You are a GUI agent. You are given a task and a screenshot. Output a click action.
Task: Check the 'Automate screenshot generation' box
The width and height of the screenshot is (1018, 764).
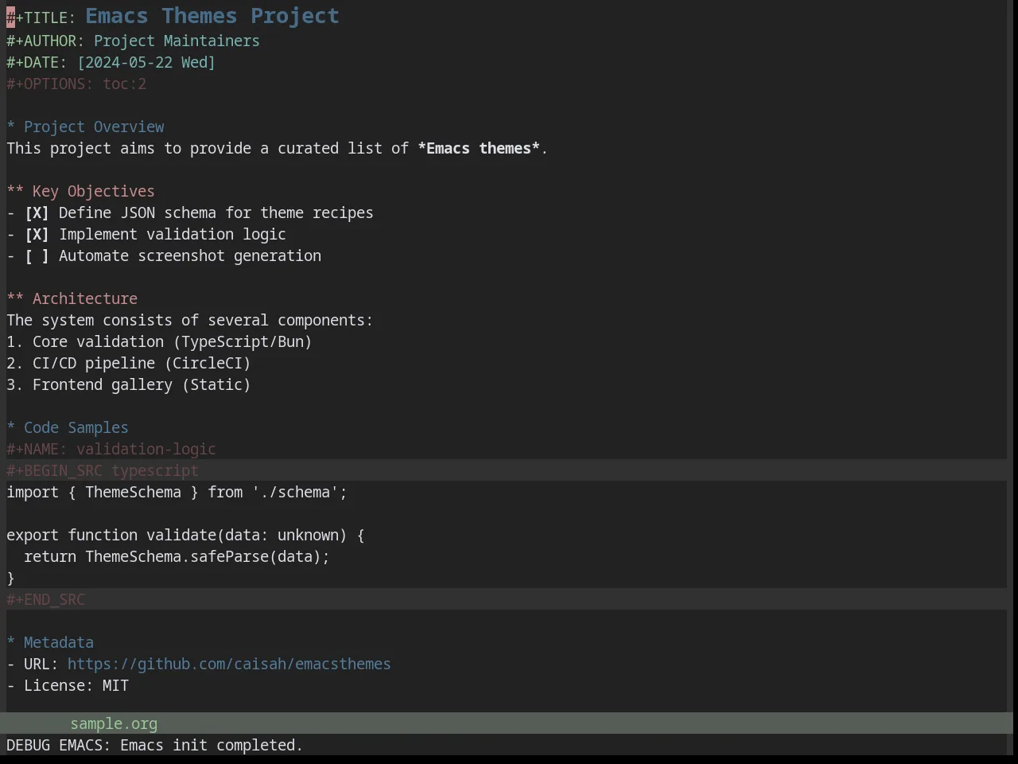pyautogui.click(x=37, y=255)
